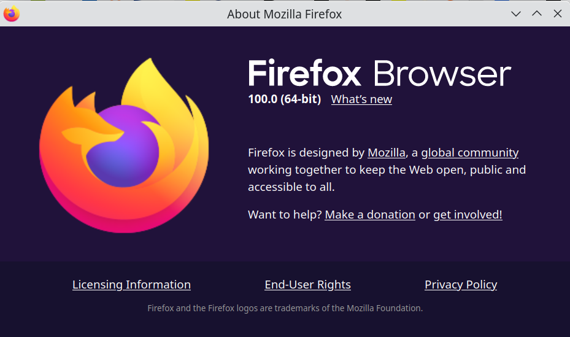Viewport: 570px width, 337px height.
Task: Click the About Mozilla Firefox title text
Action: pos(284,14)
